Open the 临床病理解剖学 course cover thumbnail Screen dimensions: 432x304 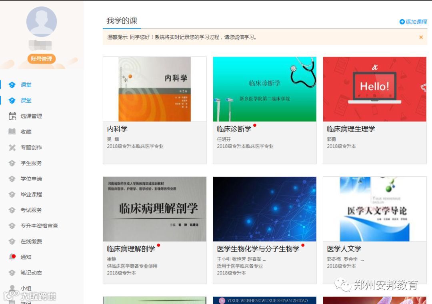pos(154,209)
